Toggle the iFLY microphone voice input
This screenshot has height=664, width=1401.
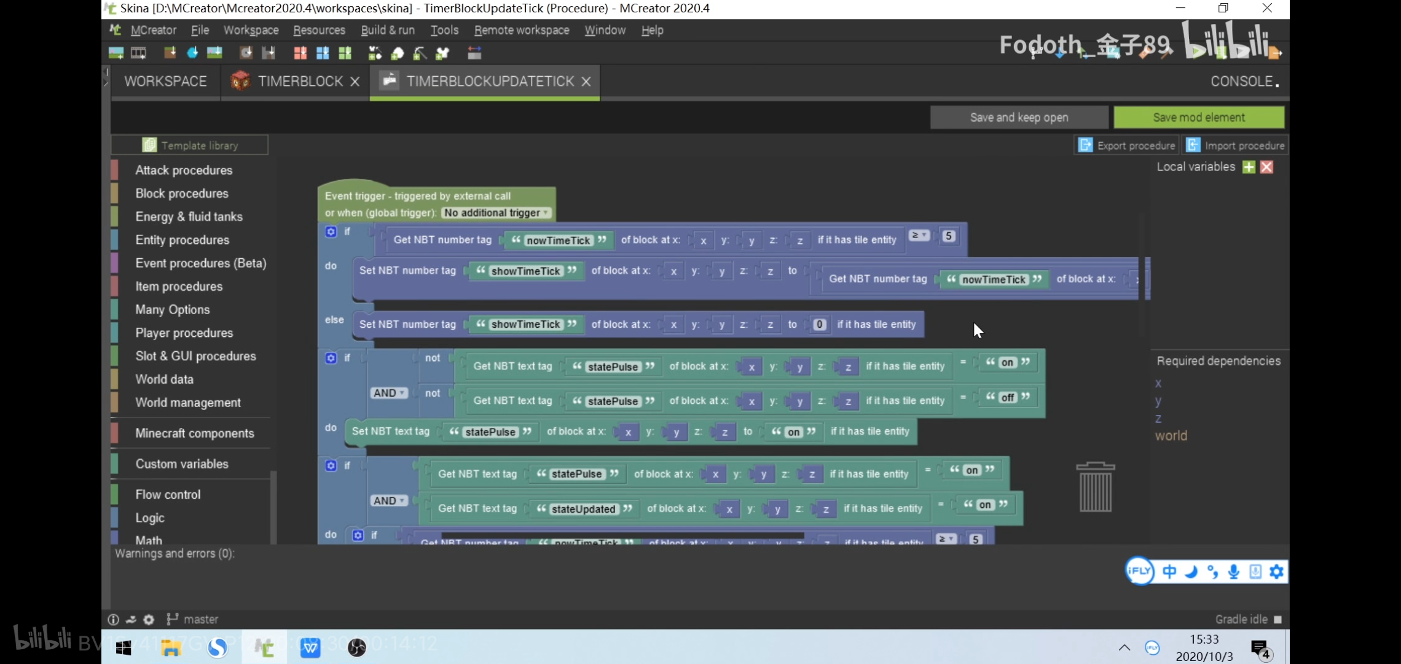point(1233,572)
